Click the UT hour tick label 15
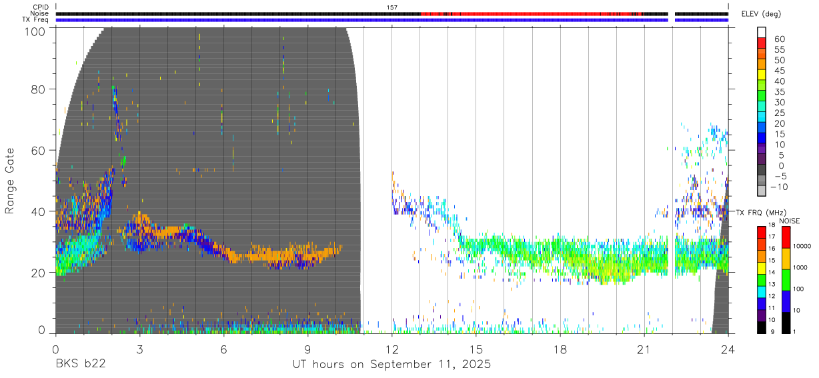 click(x=476, y=348)
